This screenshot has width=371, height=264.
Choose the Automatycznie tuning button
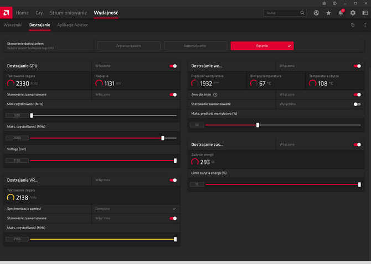click(x=195, y=46)
